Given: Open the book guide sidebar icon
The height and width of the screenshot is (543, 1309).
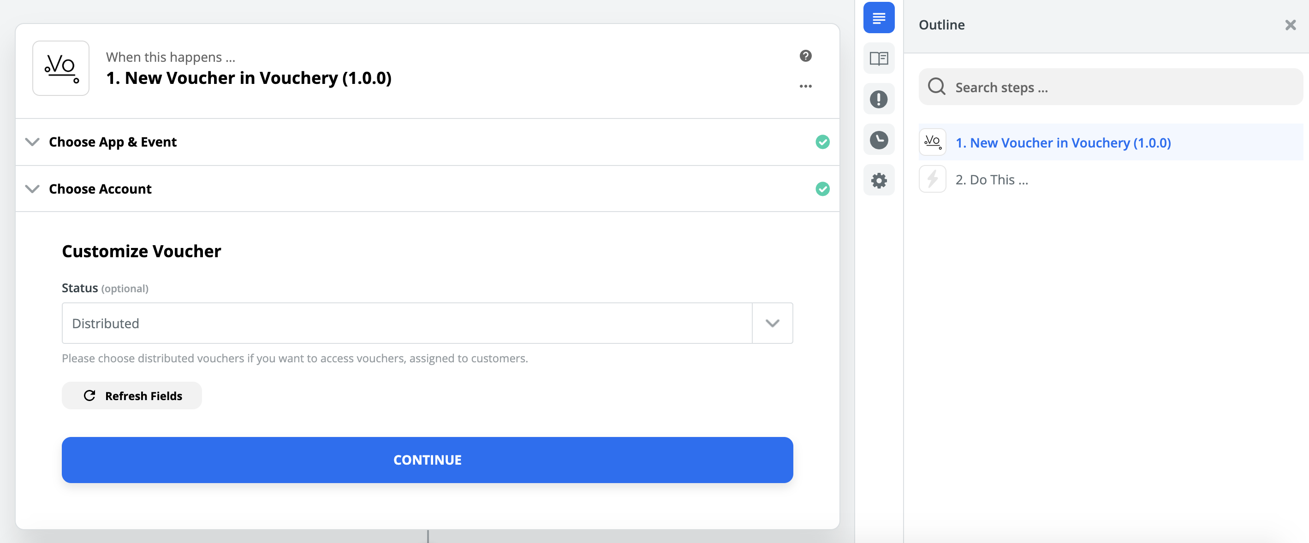Looking at the screenshot, I should point(879,59).
